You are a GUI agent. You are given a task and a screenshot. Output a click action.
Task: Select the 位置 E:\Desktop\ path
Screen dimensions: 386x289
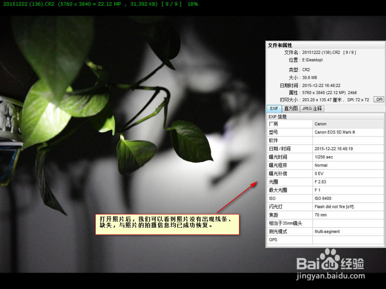tap(312, 60)
